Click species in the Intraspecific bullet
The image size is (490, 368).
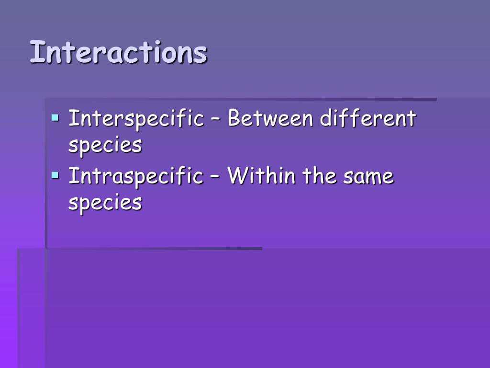coord(105,203)
